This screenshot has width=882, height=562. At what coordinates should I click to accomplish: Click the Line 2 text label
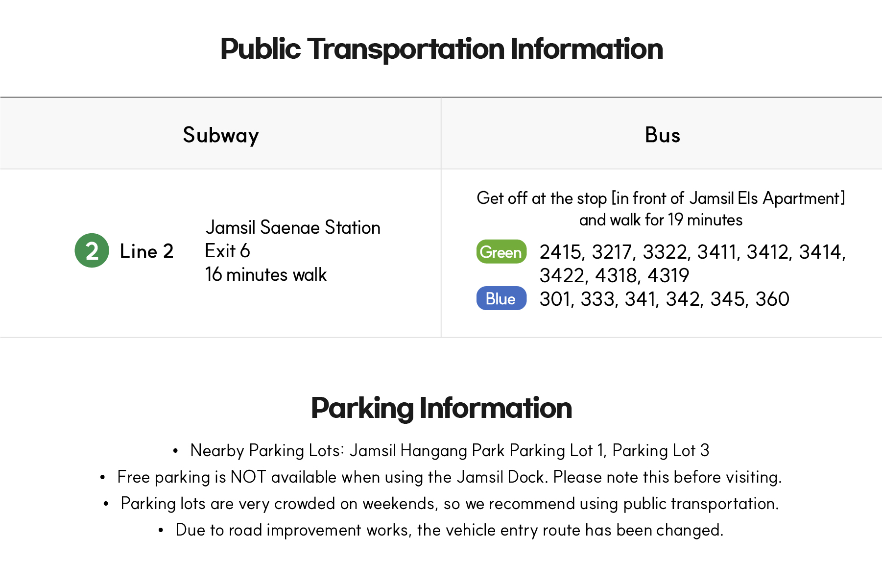[x=146, y=251]
